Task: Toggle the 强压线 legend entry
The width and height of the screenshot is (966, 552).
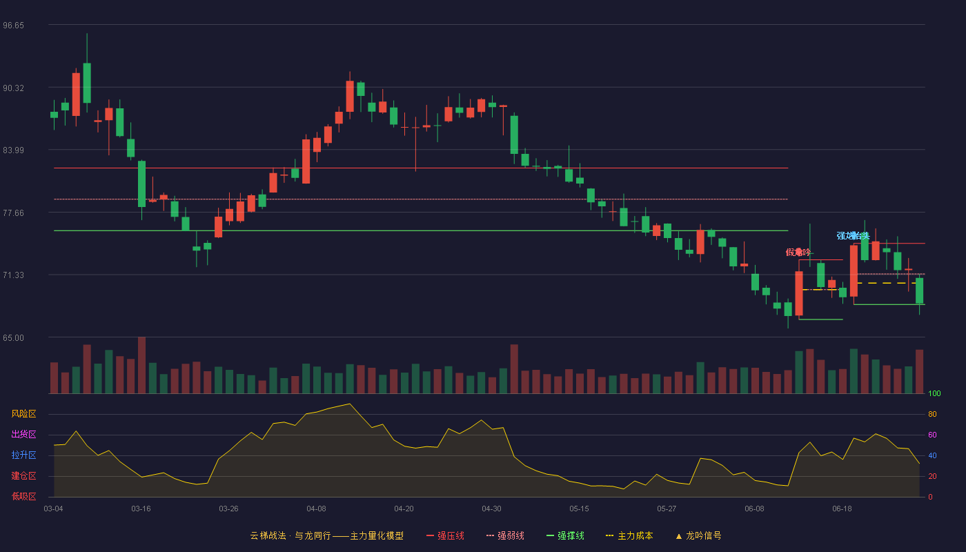Action: (445, 535)
